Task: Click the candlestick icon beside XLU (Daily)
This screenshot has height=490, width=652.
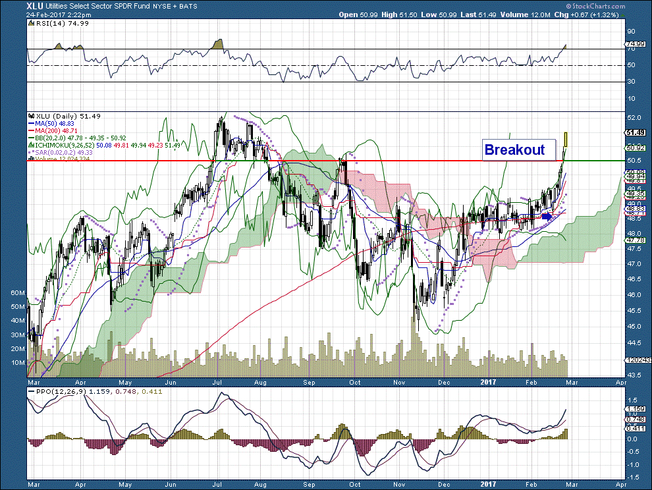Action: pyautogui.click(x=31, y=117)
